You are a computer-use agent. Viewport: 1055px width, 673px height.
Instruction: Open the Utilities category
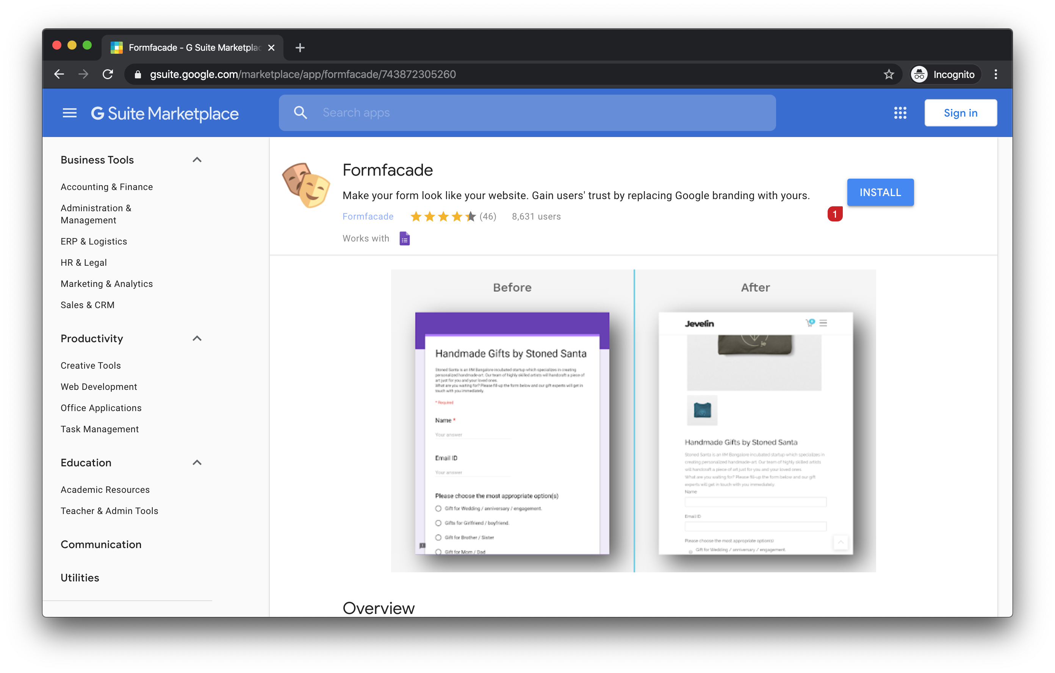click(80, 578)
